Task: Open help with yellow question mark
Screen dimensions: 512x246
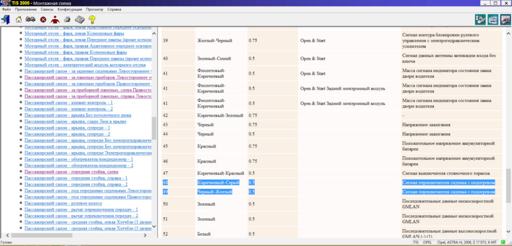Action: pos(92,20)
